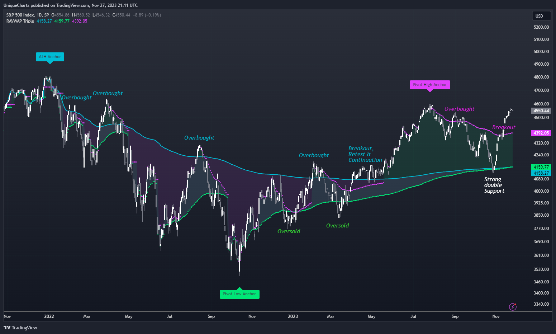Click the 2023 label on time axis

[x=293, y=316]
